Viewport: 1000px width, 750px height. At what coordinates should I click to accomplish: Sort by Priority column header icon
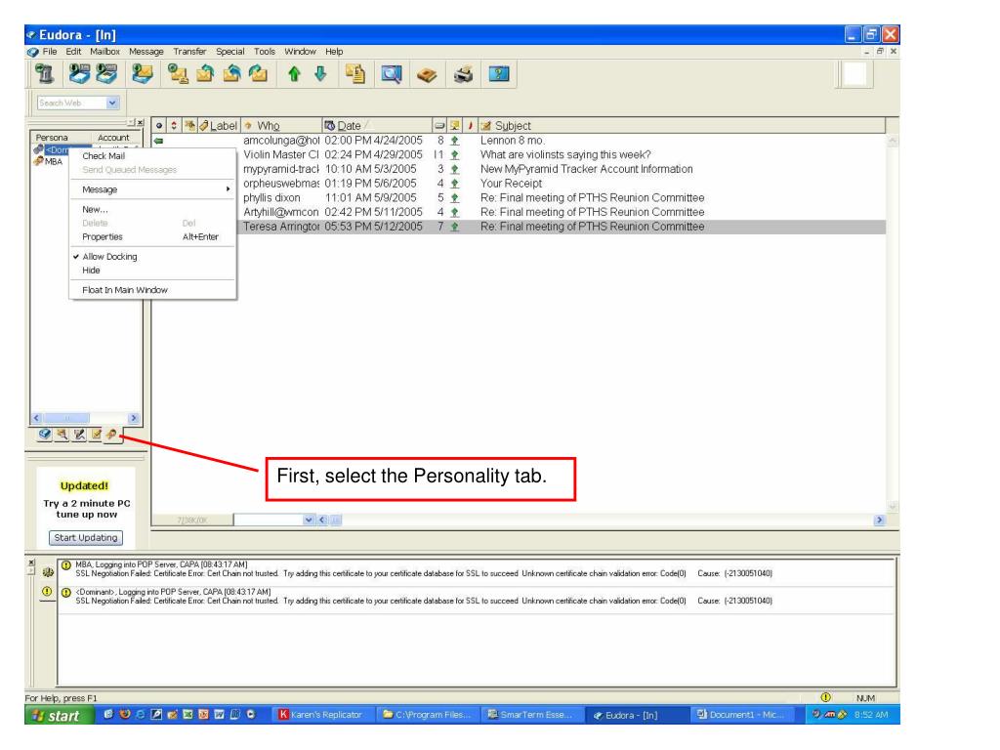pos(174,126)
